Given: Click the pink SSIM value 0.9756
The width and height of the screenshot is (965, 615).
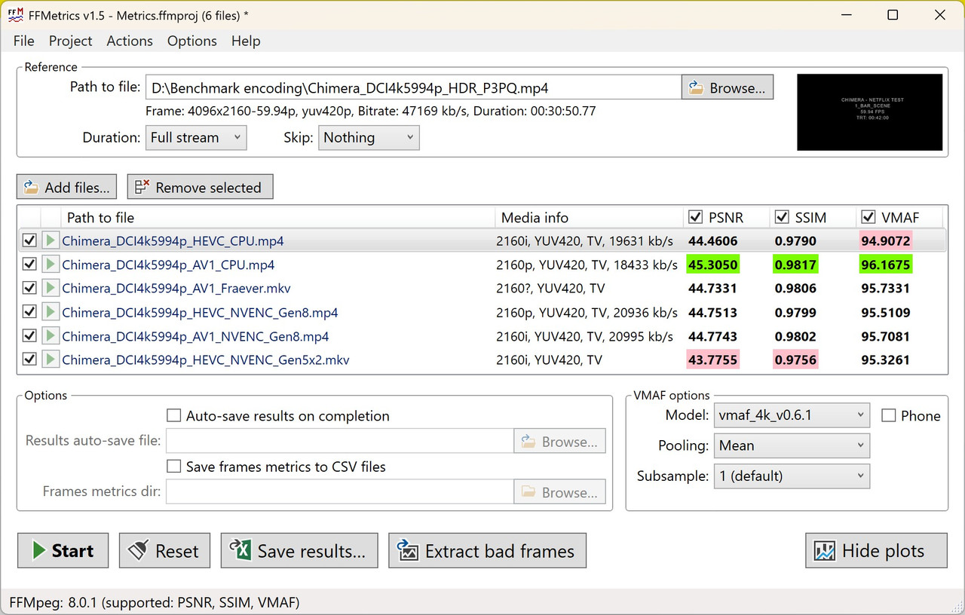Looking at the screenshot, I should pyautogui.click(x=795, y=360).
